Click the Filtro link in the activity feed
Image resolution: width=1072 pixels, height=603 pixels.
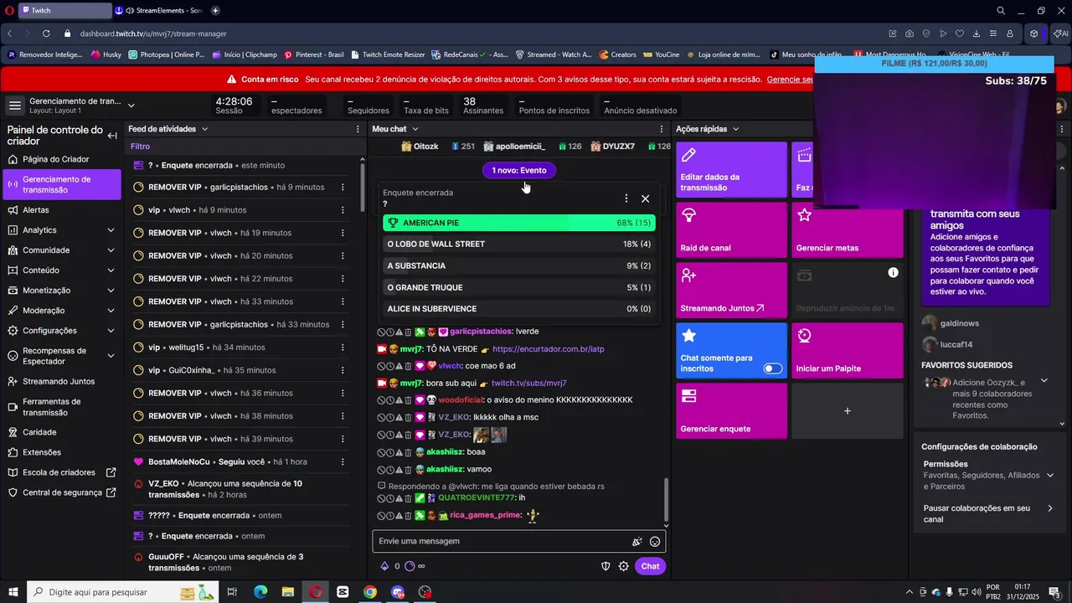pos(140,146)
